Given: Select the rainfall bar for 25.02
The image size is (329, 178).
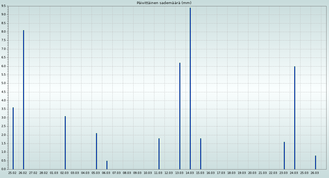Looking at the screenshot, I should coord(13,138).
